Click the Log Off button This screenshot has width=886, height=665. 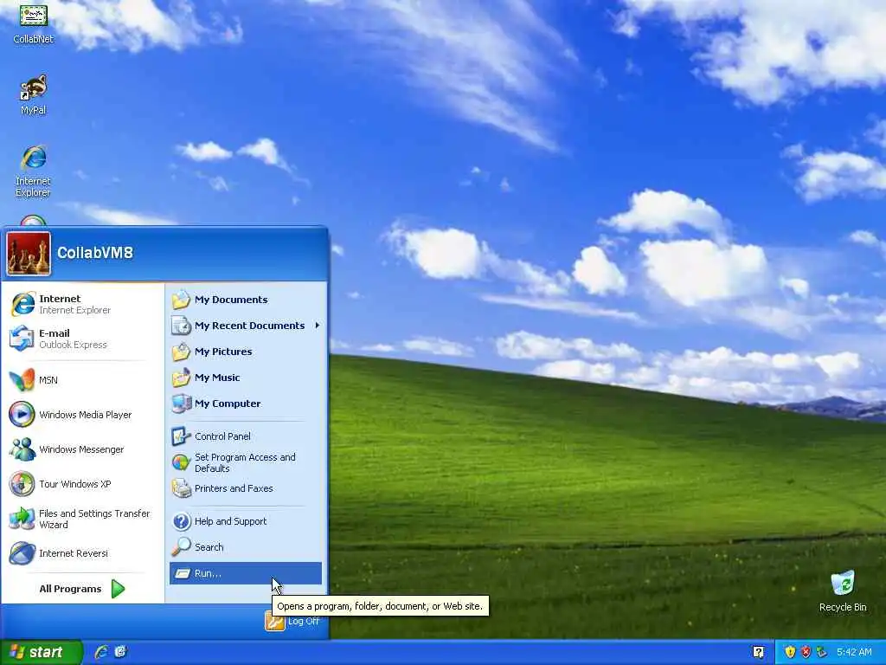292,622
